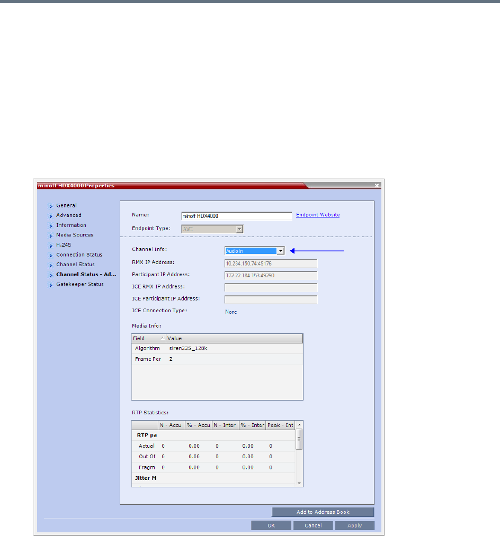The height and width of the screenshot is (536, 500).
Task: Click the N - Accu column header
Action: (172, 425)
